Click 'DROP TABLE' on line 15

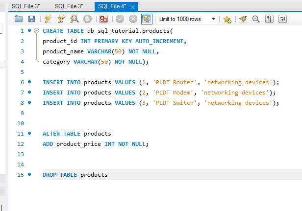(60, 175)
